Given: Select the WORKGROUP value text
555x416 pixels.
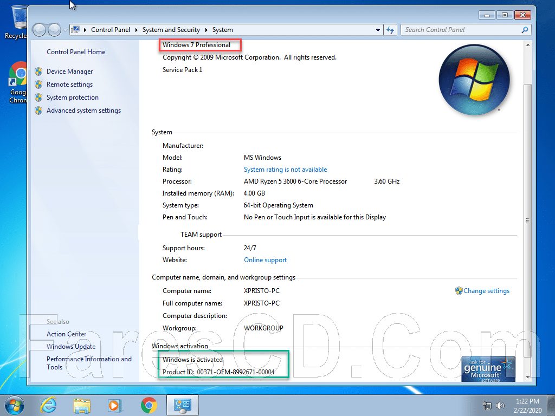Looking at the screenshot, I should point(263,328).
